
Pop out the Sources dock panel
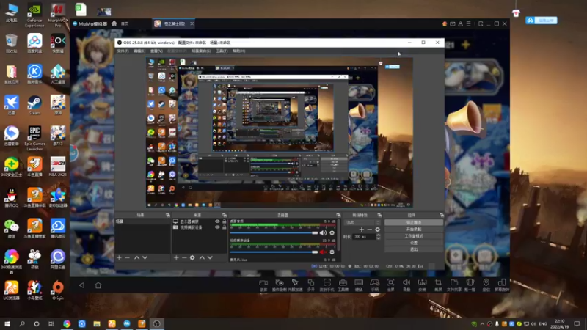pos(225,215)
